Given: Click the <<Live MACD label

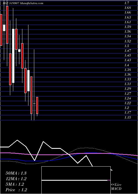Looking at the screenshot, I should tap(116, 187).
